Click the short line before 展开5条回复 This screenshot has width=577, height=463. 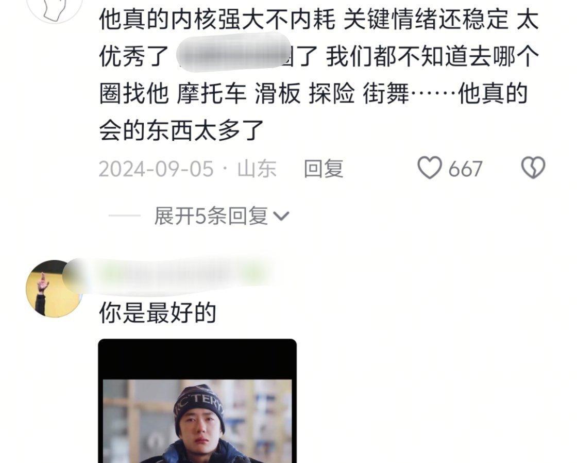(124, 216)
